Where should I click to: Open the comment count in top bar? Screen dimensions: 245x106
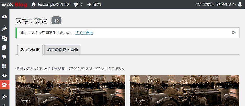pyautogui.click(x=78, y=4)
